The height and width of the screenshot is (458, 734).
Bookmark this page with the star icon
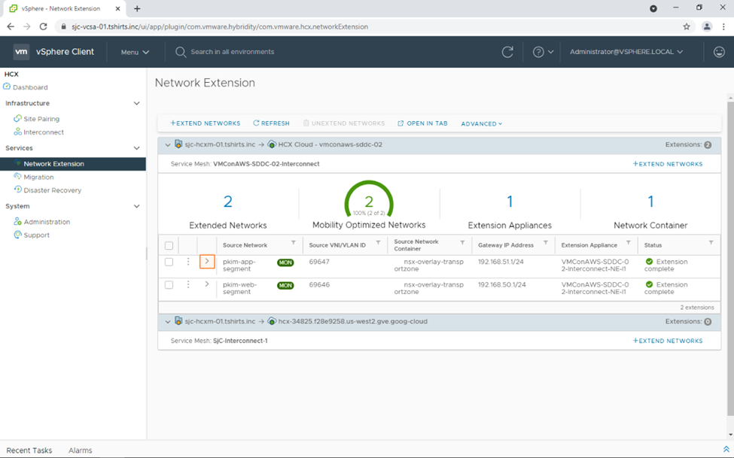(x=686, y=26)
